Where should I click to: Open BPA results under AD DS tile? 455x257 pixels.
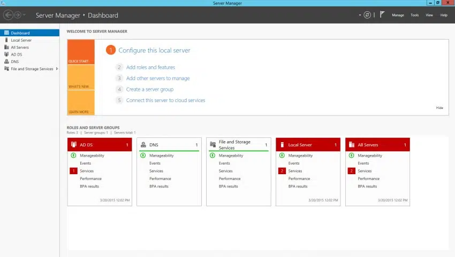89,186
